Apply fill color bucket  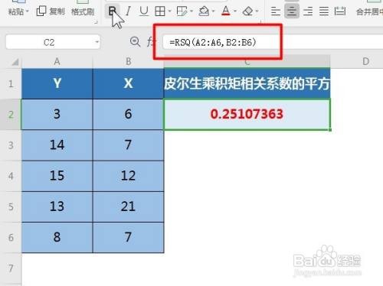pos(204,11)
